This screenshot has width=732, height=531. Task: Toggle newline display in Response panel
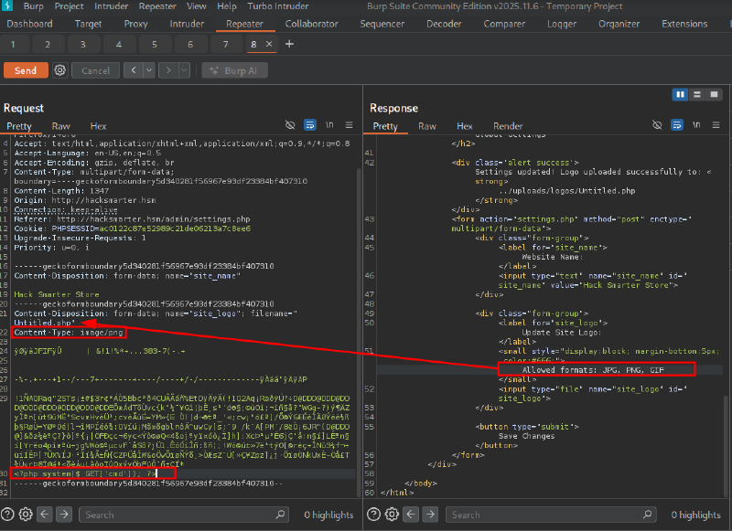click(696, 125)
